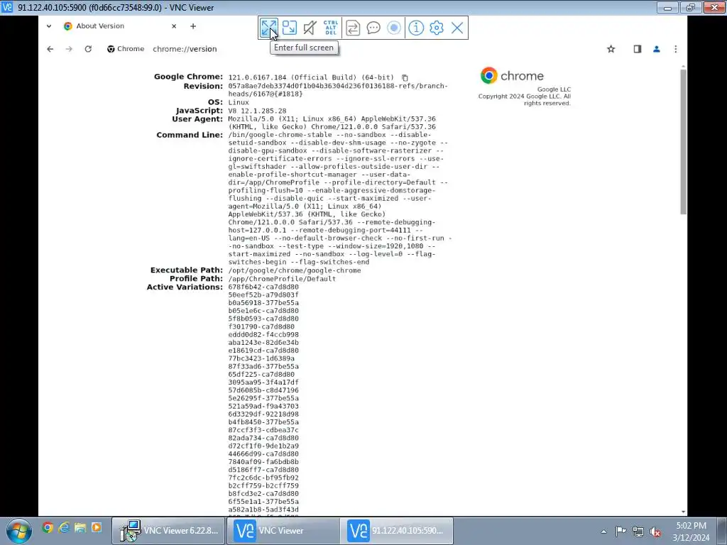Reload the chrome://version page
The height and width of the screenshot is (545, 727).
88,49
